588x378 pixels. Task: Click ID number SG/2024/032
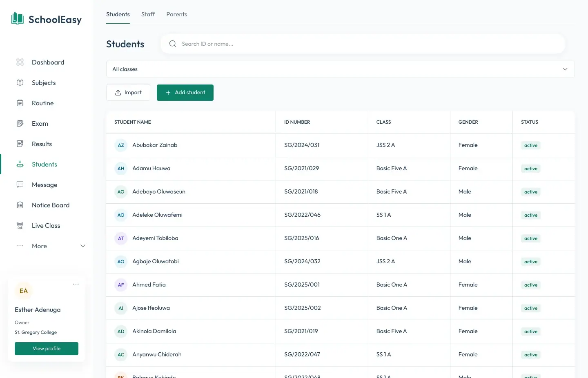coord(303,261)
